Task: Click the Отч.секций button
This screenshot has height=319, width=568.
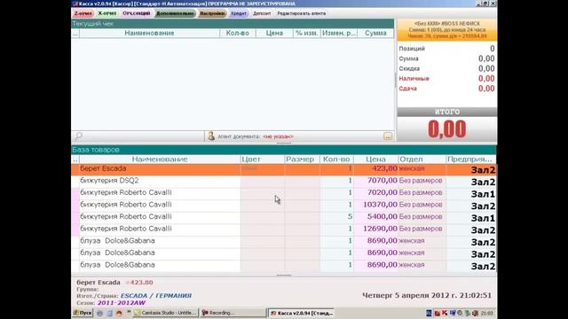Action: pyautogui.click(x=136, y=13)
